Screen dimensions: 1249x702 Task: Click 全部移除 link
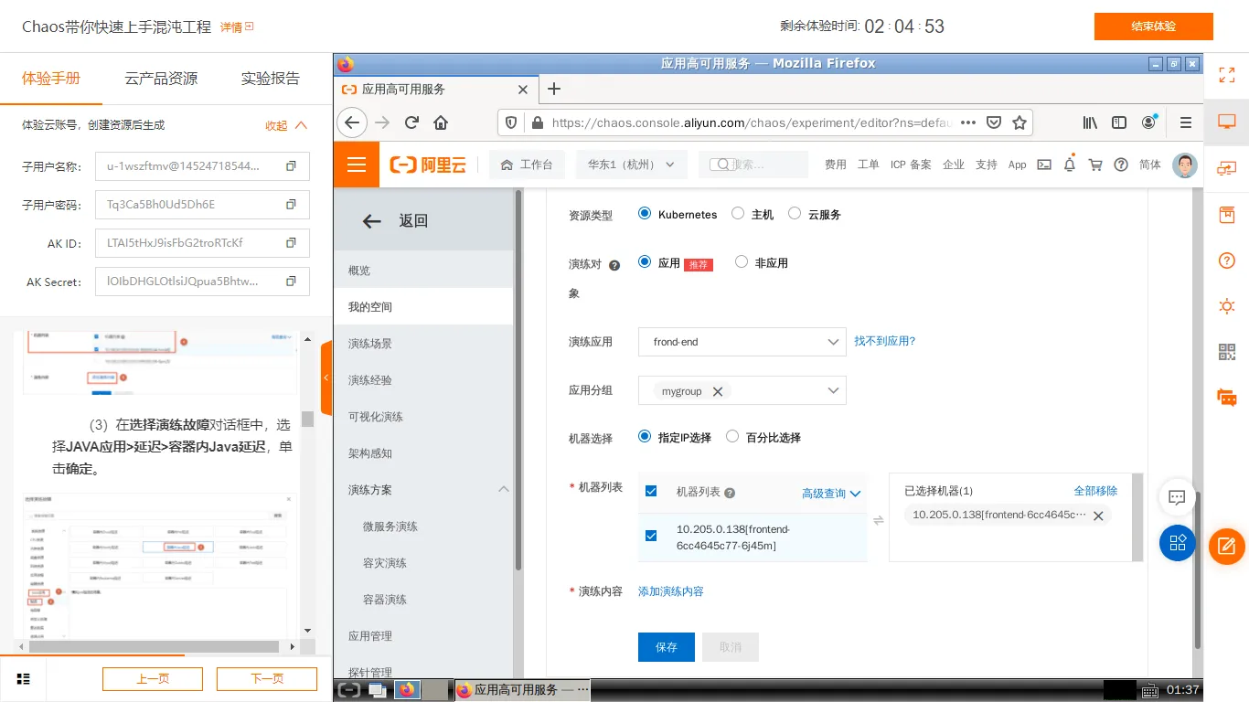[1095, 491]
